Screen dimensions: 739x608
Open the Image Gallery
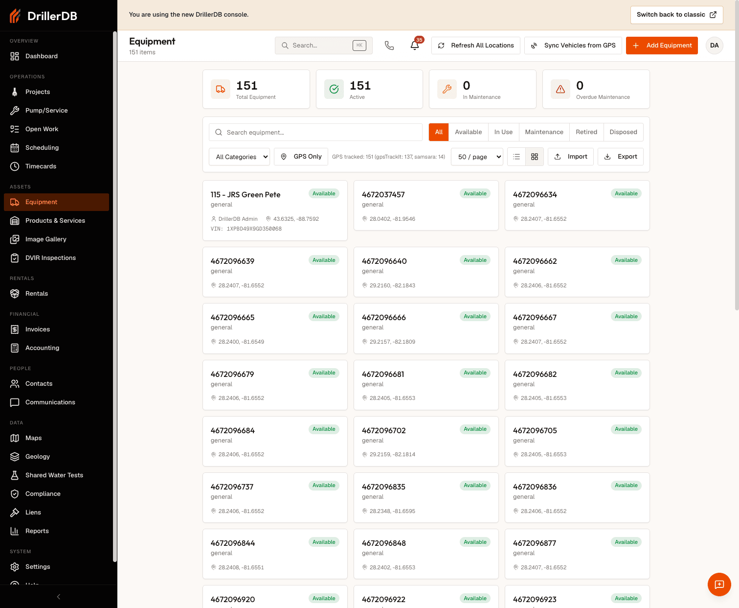(x=56, y=239)
